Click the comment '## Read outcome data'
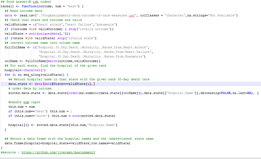 pyautogui.click(x=23, y=11)
